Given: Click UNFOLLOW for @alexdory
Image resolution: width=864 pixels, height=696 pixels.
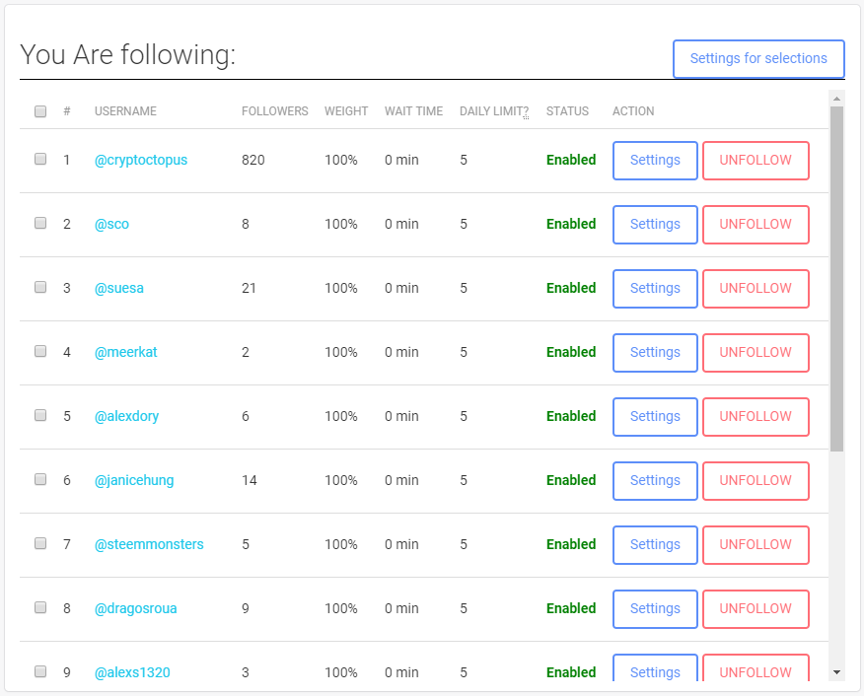Looking at the screenshot, I should click(756, 416).
